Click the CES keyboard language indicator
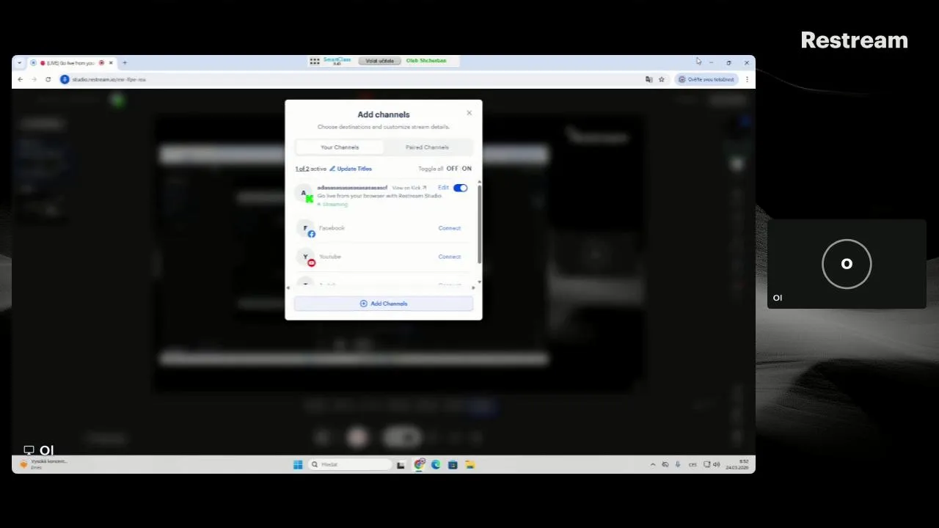This screenshot has height=528, width=939. 693,464
